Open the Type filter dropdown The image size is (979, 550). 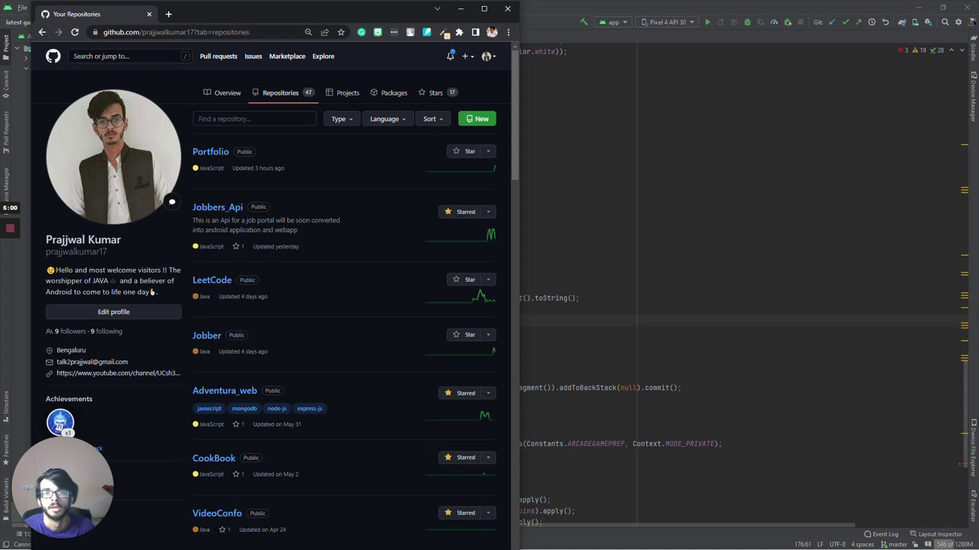pyautogui.click(x=341, y=118)
